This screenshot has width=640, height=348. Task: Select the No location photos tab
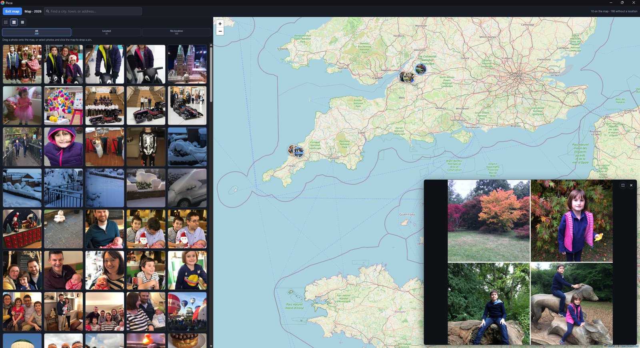point(176,32)
